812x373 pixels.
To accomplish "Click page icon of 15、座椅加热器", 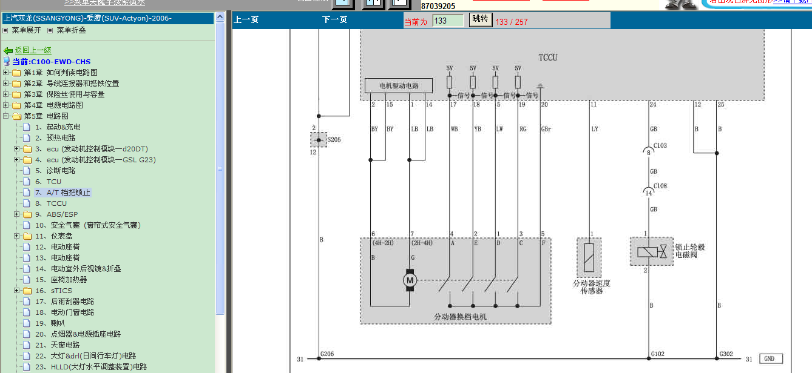I will pos(27,280).
